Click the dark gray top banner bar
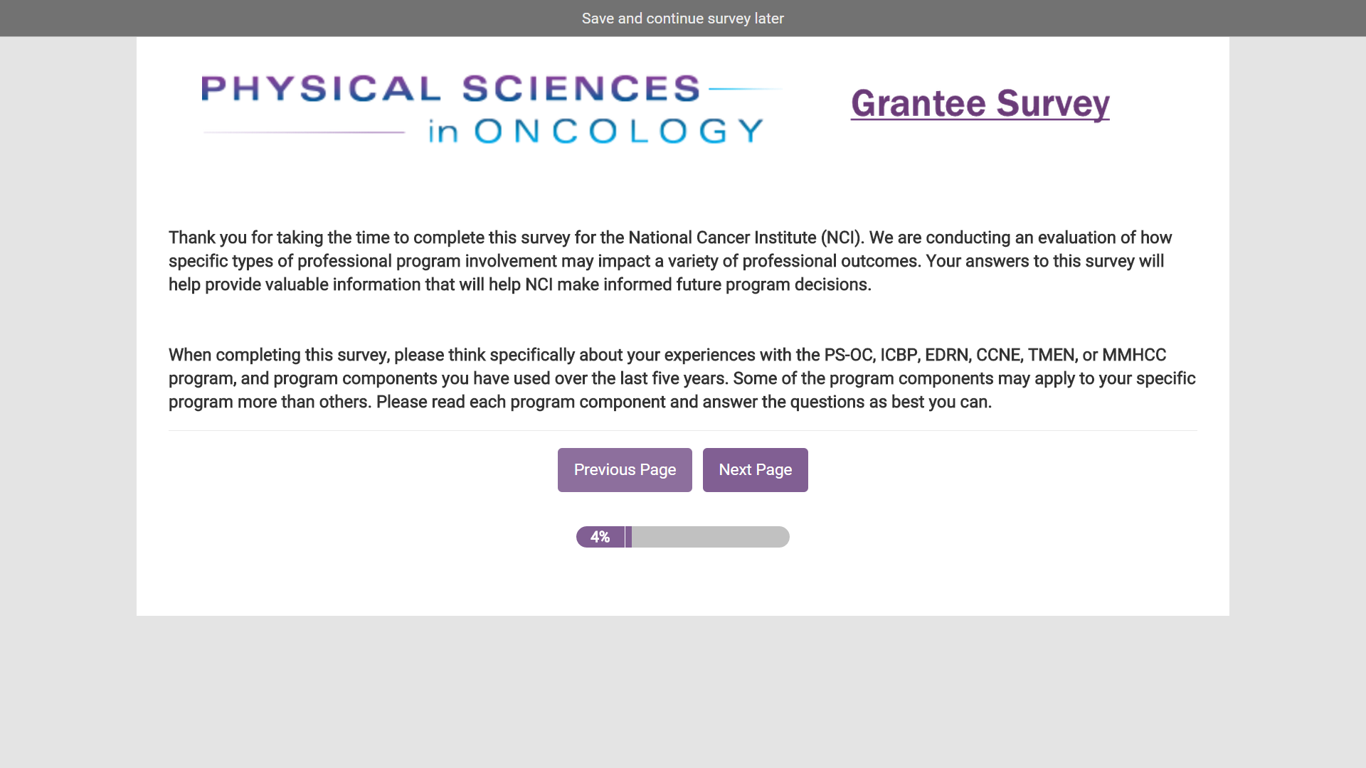 coord(285,18)
